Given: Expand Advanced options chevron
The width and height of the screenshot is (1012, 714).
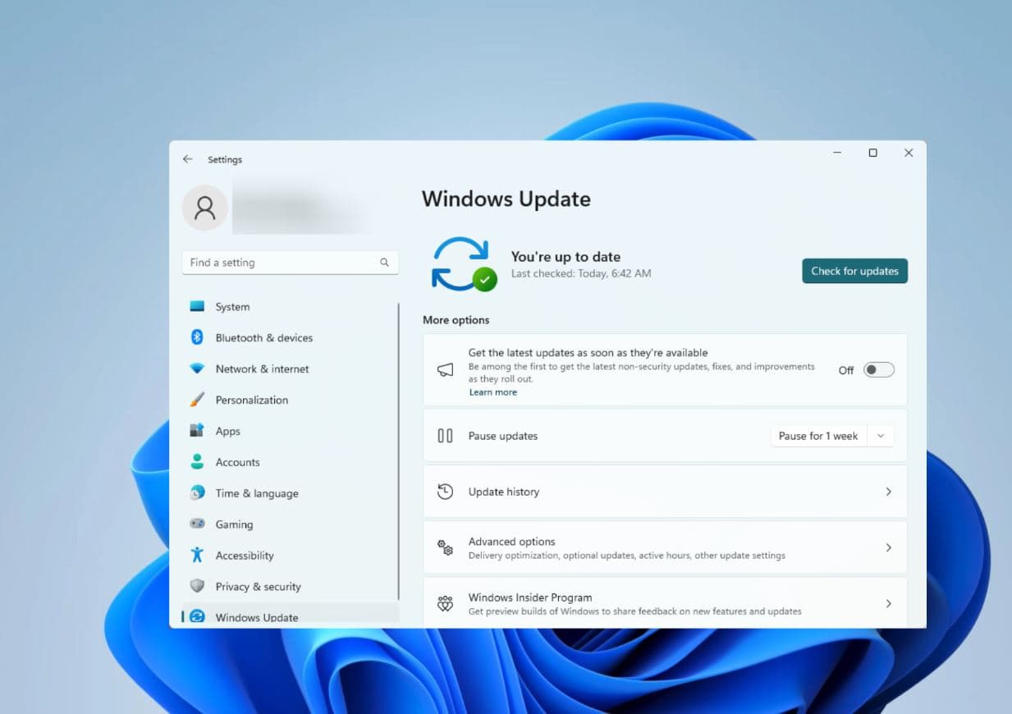Looking at the screenshot, I should [888, 547].
